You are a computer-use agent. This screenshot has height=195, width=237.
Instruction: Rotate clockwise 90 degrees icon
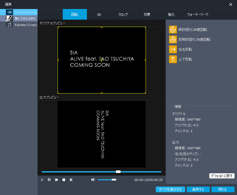(x=173, y=29)
